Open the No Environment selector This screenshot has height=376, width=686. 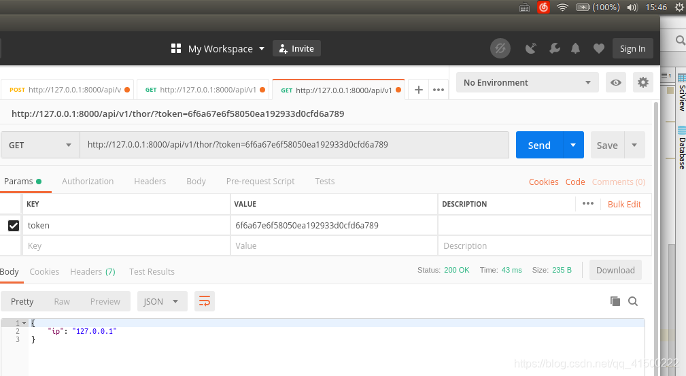click(527, 82)
